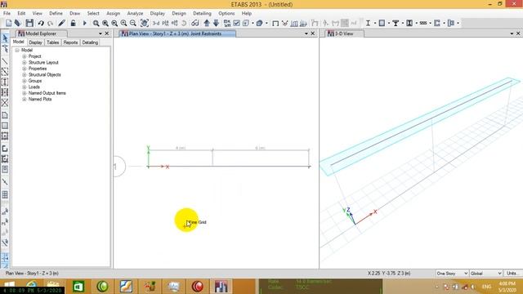Open the Edit menu
The width and height of the screenshot is (523, 294).
[x=21, y=13]
